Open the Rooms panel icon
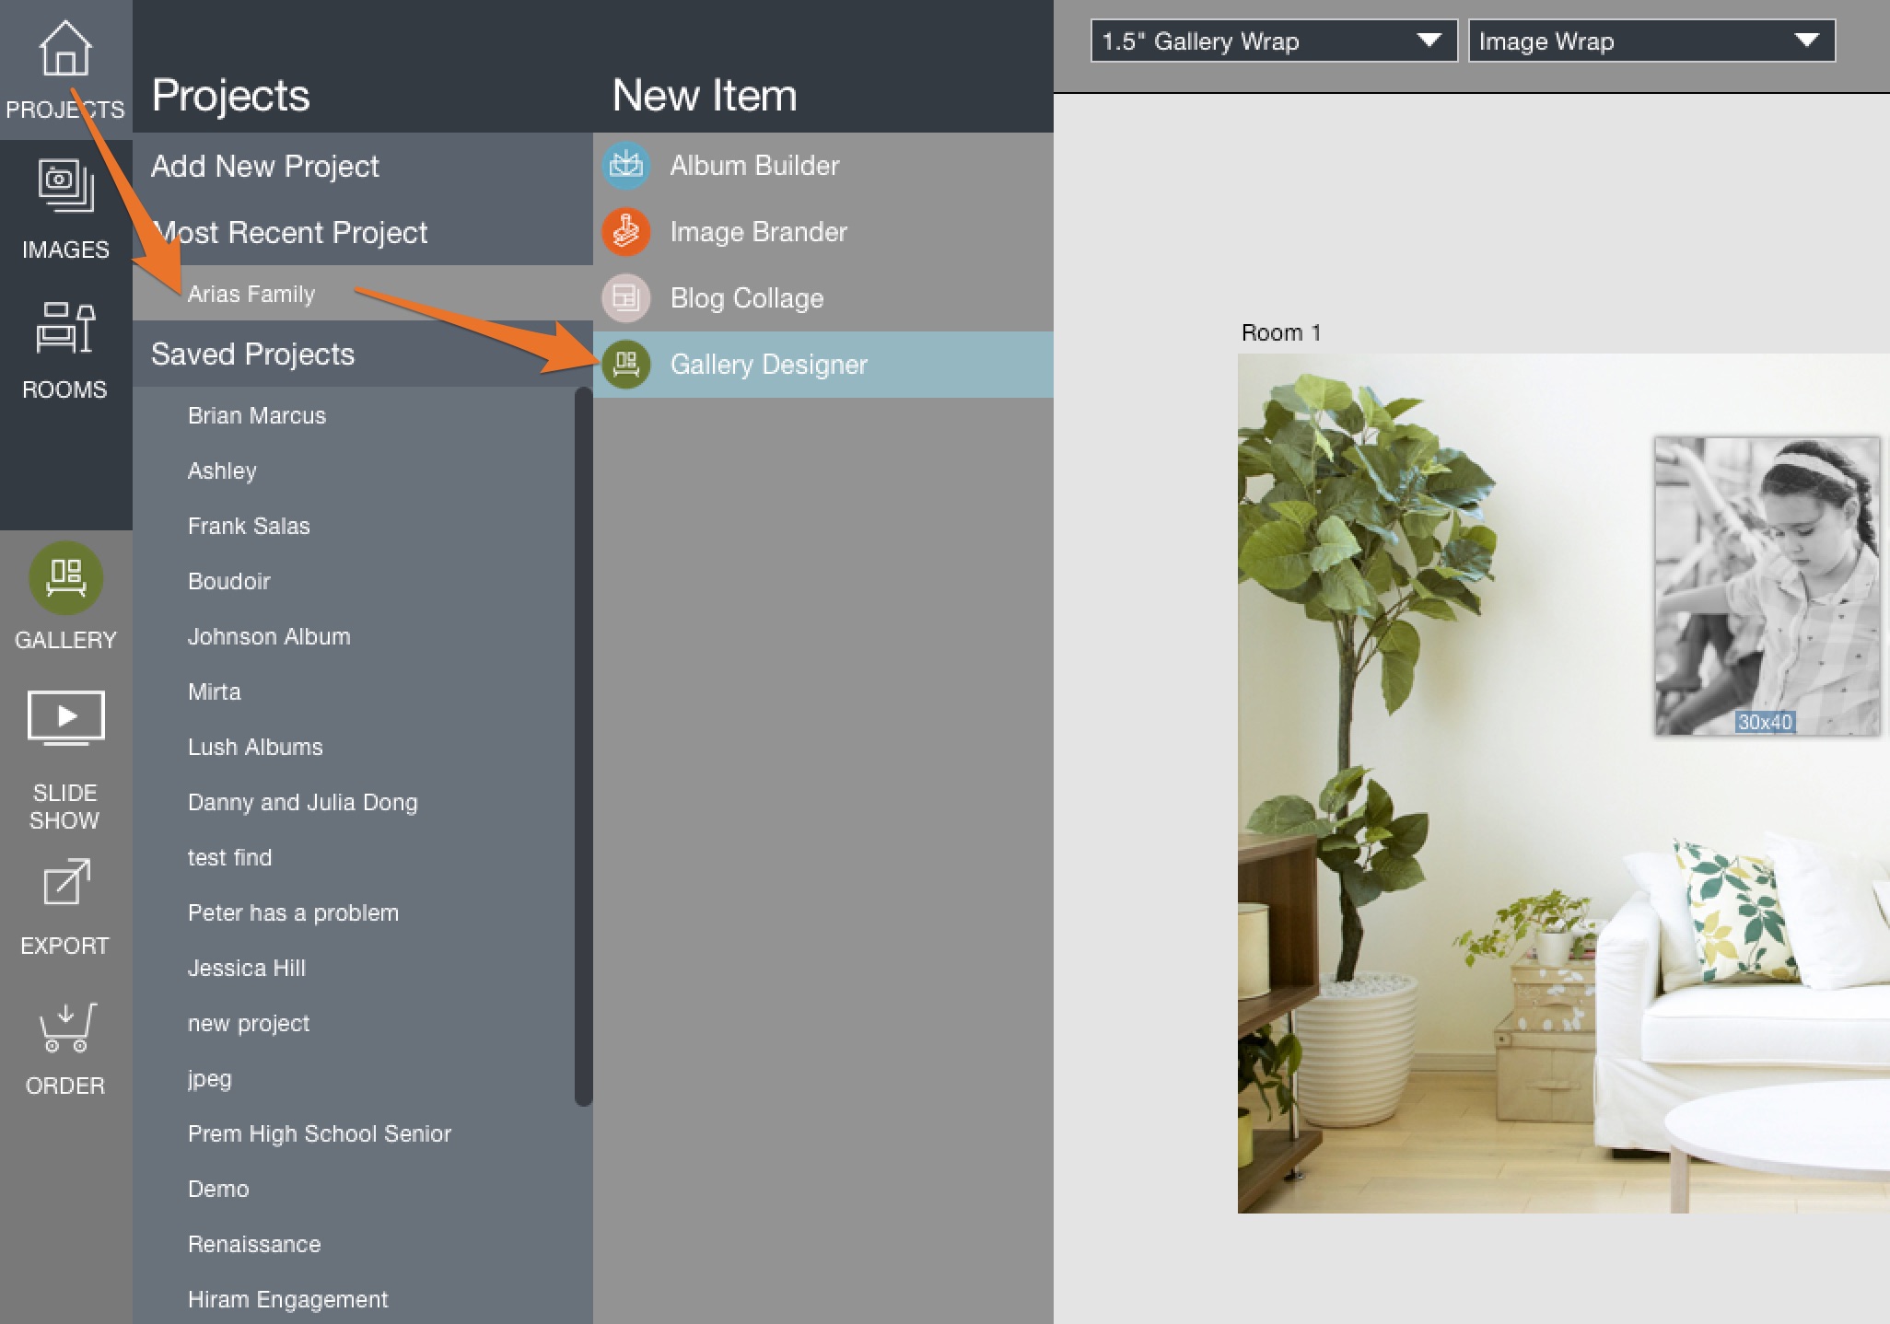 click(x=65, y=328)
